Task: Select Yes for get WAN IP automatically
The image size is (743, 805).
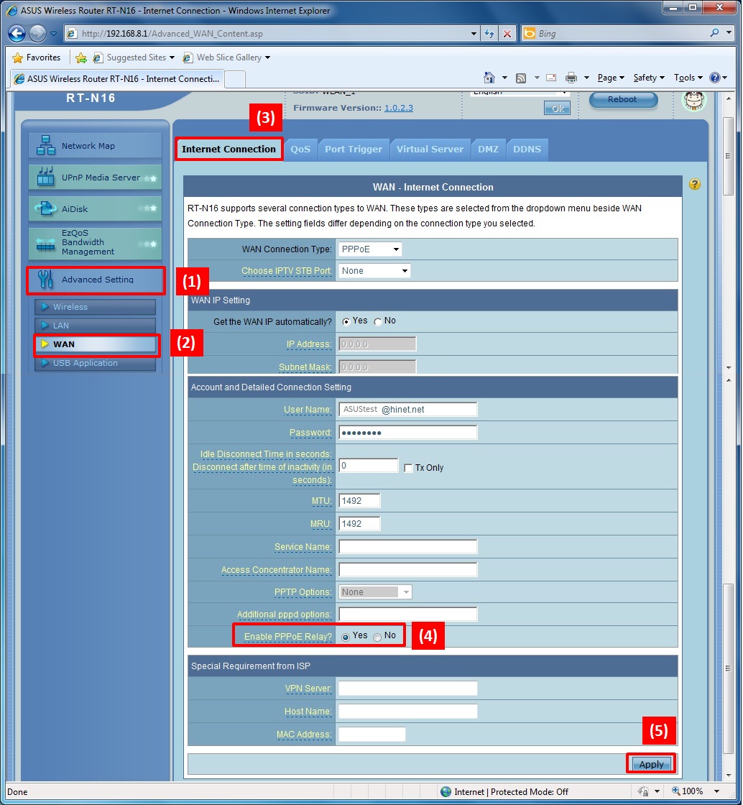Action: (346, 322)
